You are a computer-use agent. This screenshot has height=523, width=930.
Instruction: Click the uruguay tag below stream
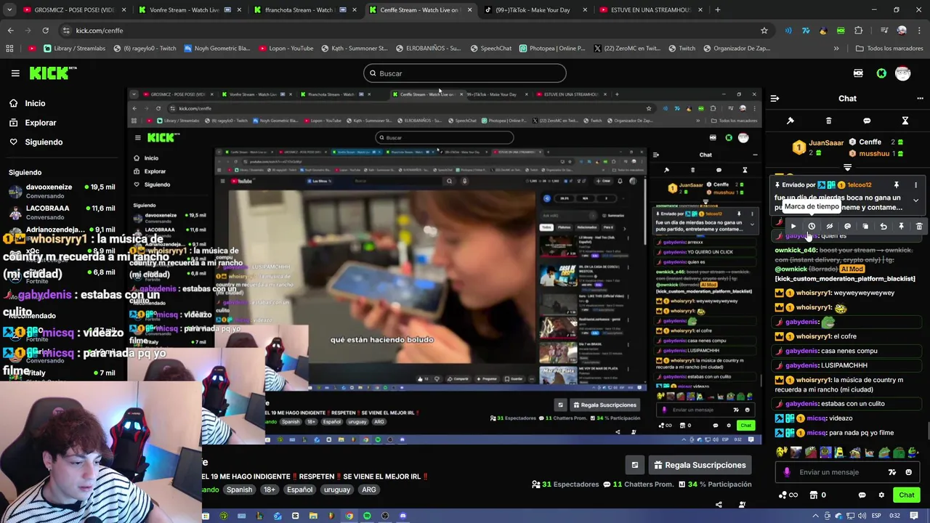click(x=336, y=490)
